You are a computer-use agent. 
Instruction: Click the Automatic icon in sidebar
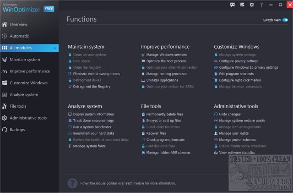point(5,36)
